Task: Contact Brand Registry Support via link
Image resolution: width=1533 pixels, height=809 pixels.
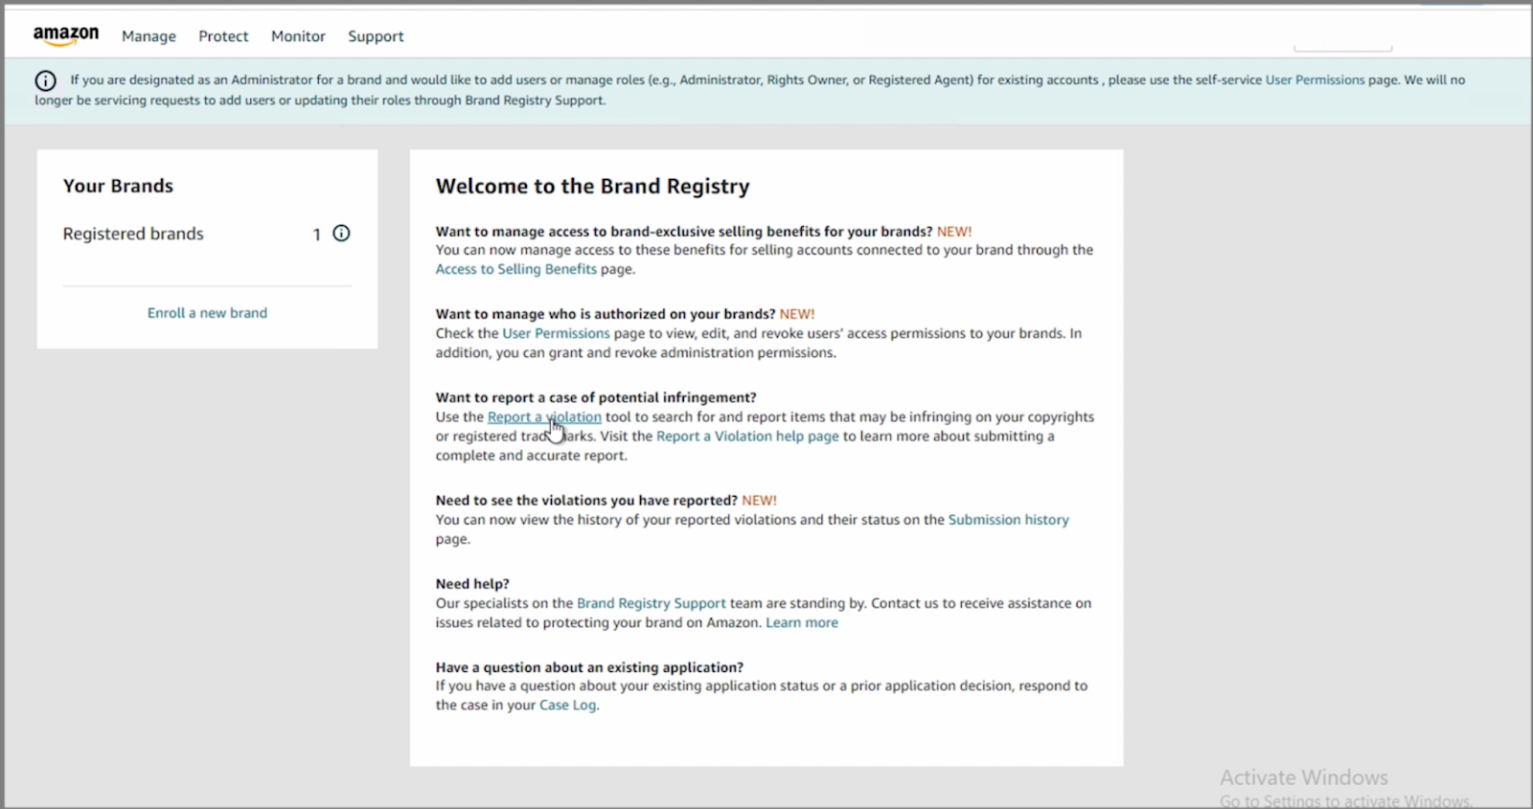Action: click(651, 603)
